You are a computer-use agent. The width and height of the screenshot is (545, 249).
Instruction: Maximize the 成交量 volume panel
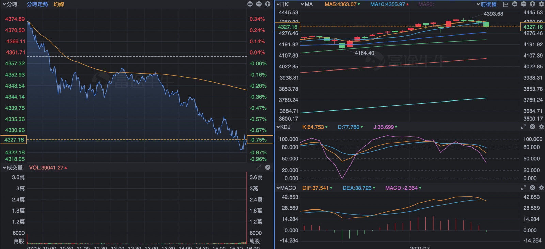click(259, 167)
